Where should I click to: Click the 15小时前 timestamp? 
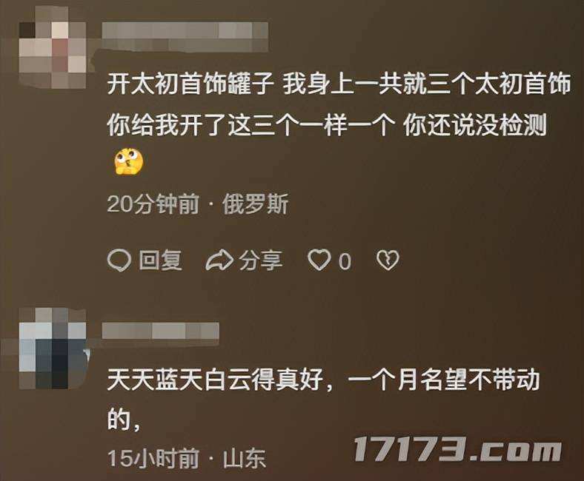[153, 458]
